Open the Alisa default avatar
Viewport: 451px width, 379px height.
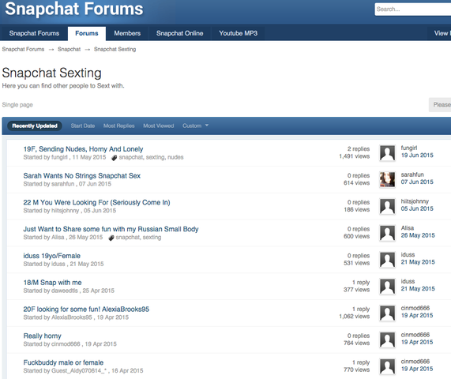[x=387, y=233]
